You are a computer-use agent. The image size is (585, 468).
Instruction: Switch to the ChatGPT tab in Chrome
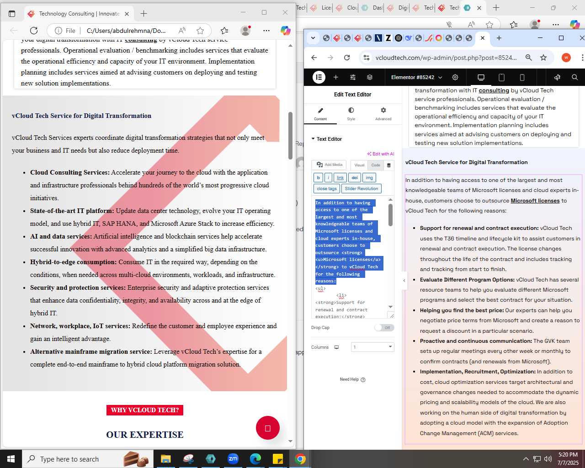[x=398, y=38]
